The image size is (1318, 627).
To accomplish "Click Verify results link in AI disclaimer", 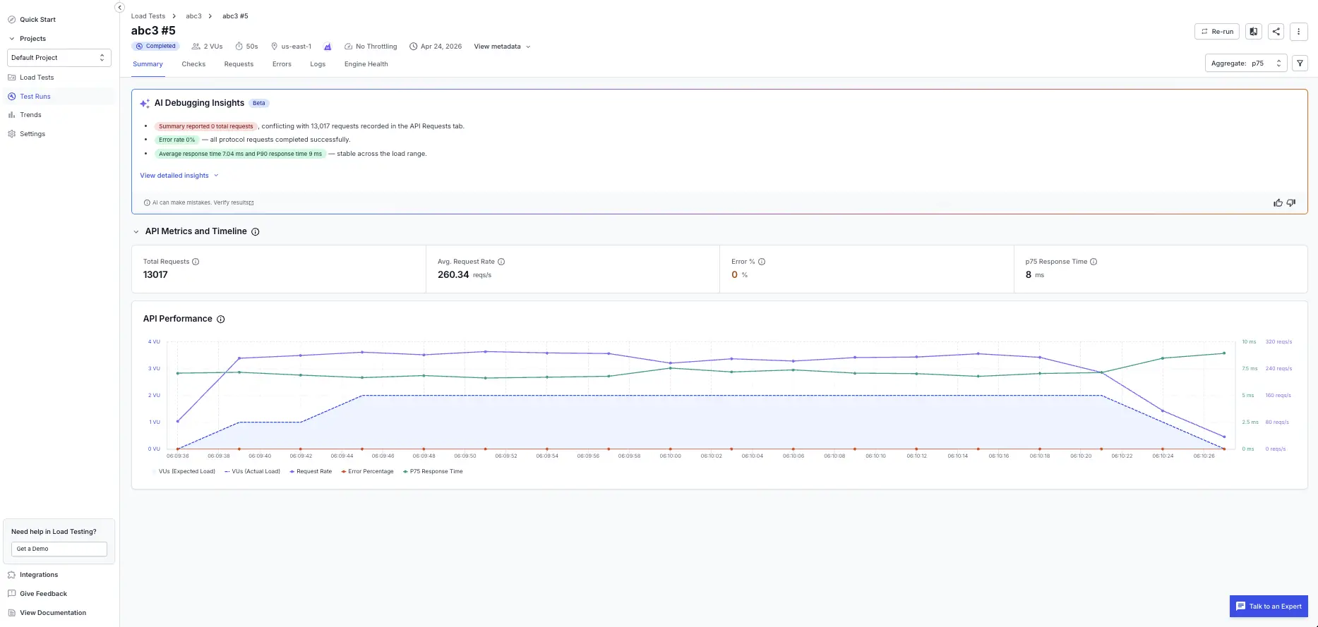I will 234,202.
